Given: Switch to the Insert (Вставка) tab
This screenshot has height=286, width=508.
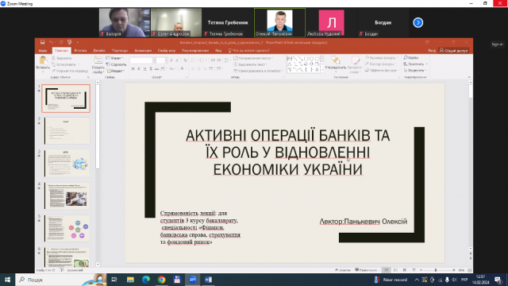Looking at the screenshot, I should pyautogui.click(x=80, y=51).
